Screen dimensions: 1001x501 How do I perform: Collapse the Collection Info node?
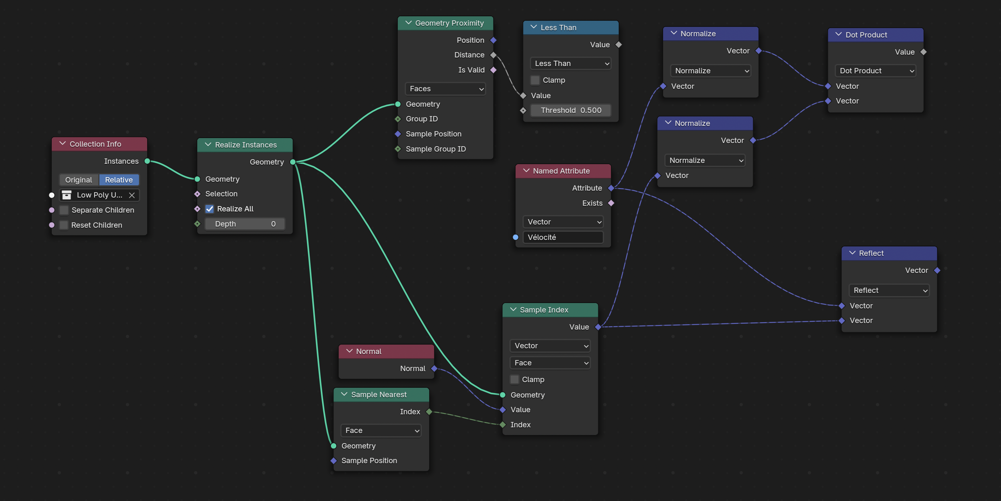point(62,144)
